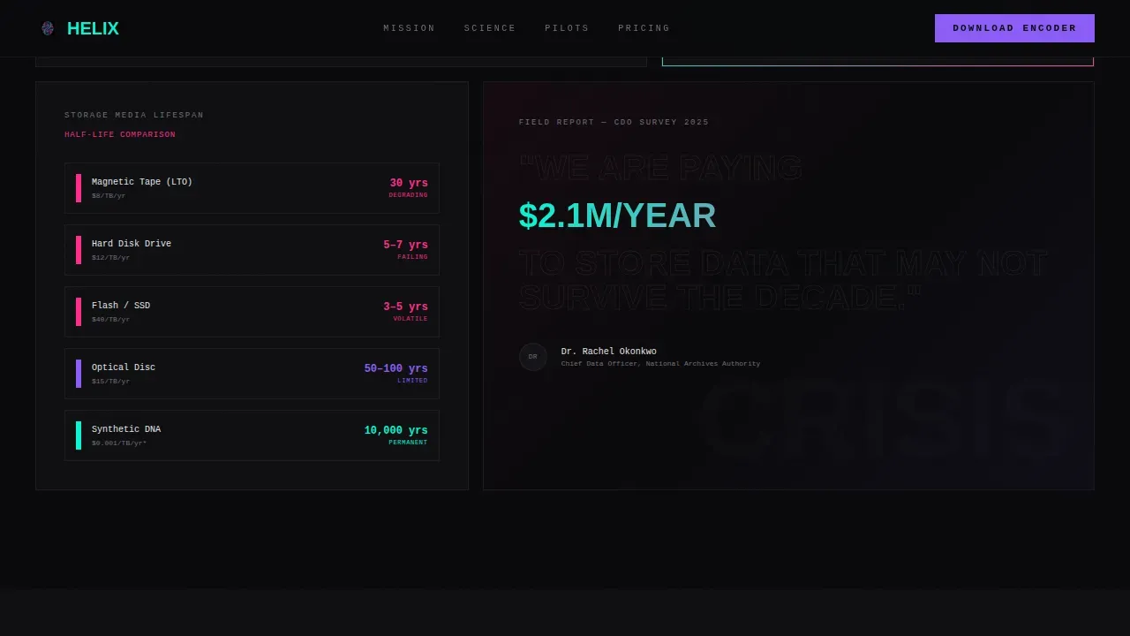Click the Half-Life Comparison subtitle
This screenshot has height=636, width=1130.
click(x=120, y=135)
